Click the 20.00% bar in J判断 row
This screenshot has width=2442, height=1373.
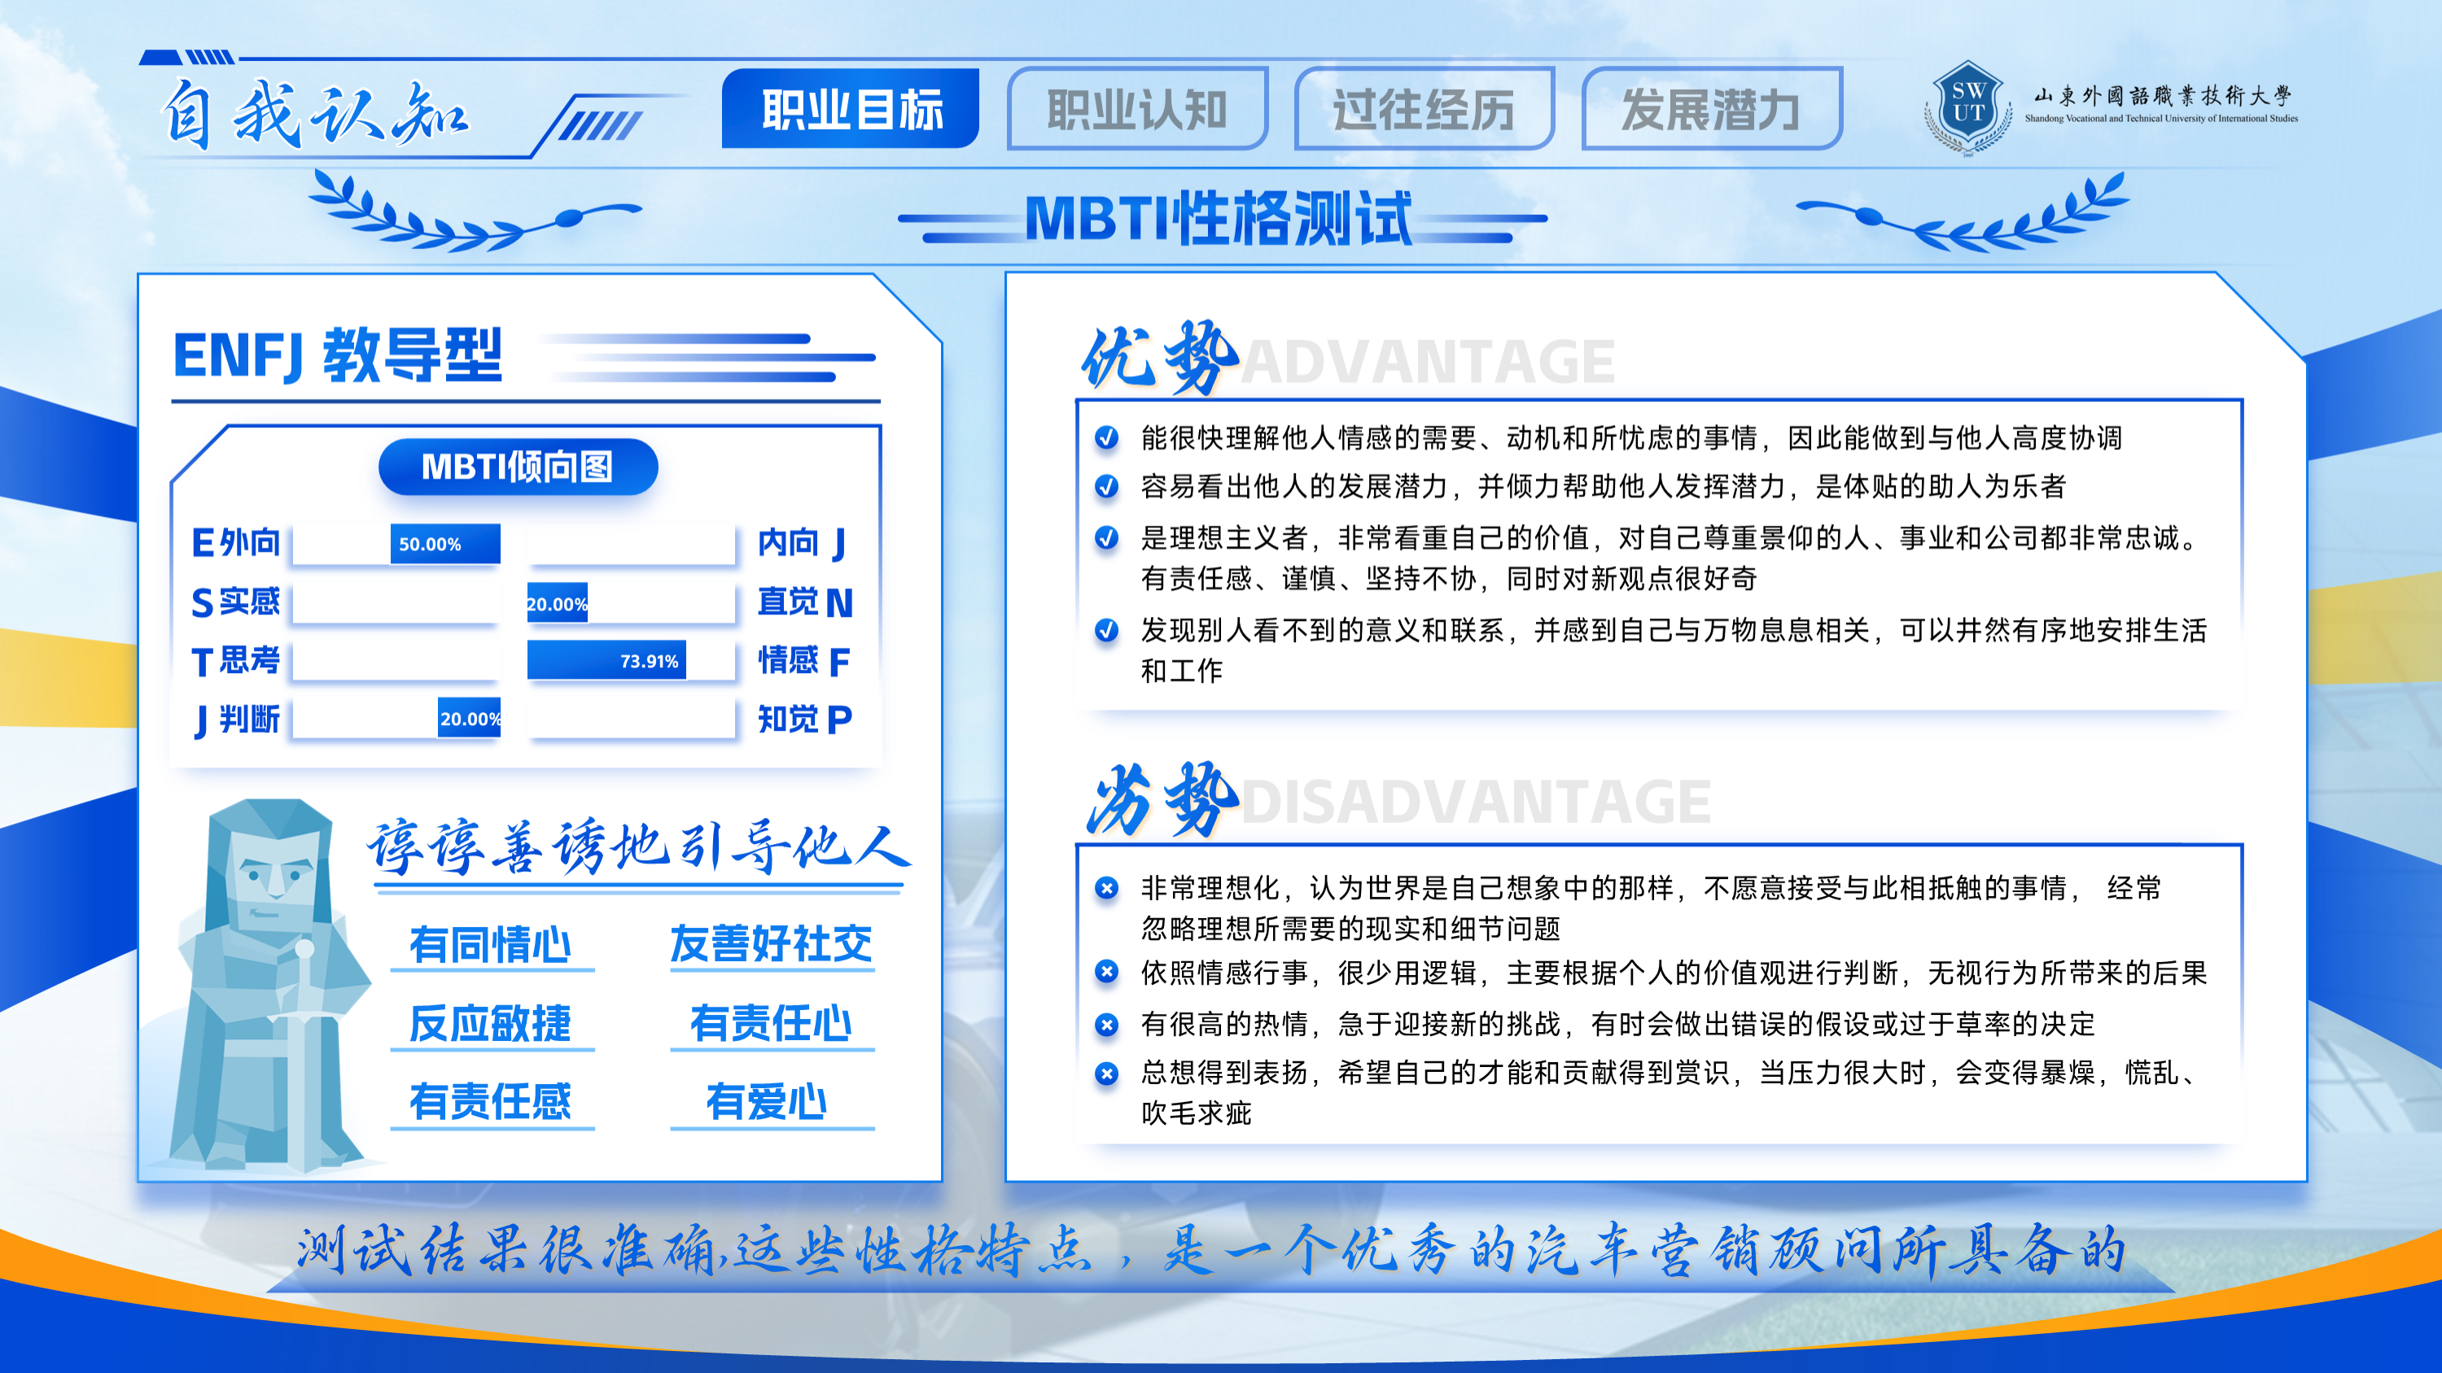click(x=469, y=719)
